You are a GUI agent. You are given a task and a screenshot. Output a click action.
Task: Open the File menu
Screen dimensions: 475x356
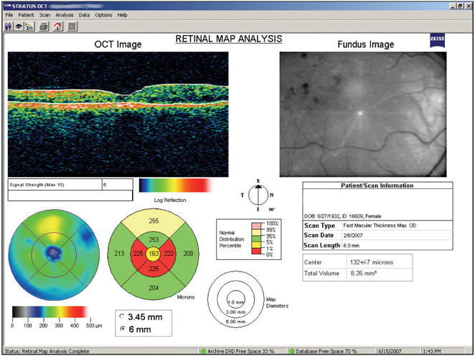pyautogui.click(x=9, y=15)
